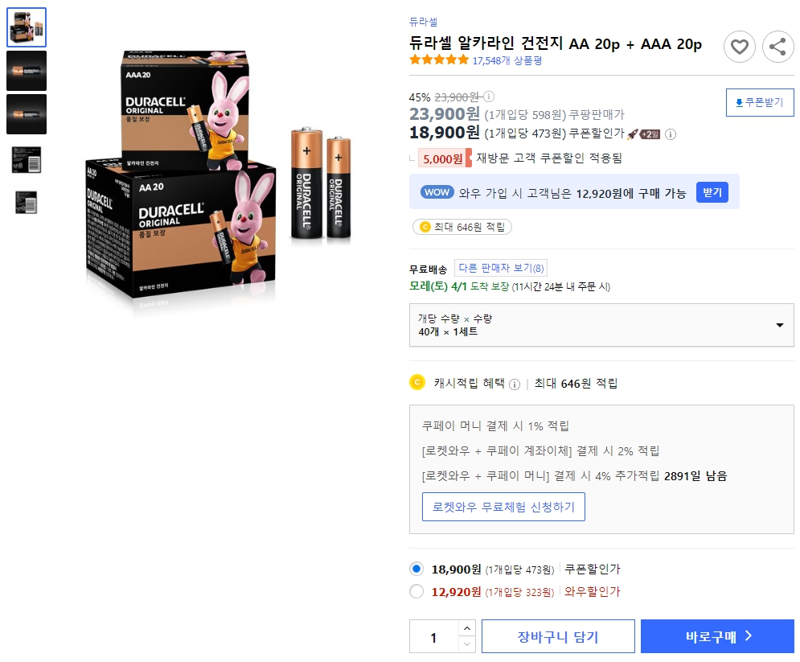Increase quantity using the up stepper arrow

coord(466,630)
